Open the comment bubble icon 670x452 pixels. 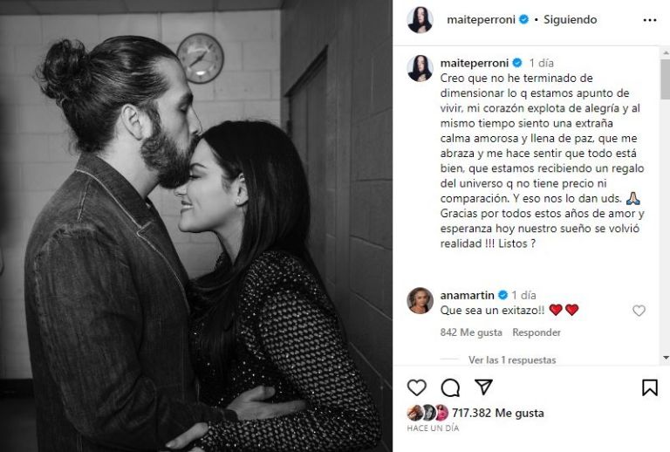450,388
